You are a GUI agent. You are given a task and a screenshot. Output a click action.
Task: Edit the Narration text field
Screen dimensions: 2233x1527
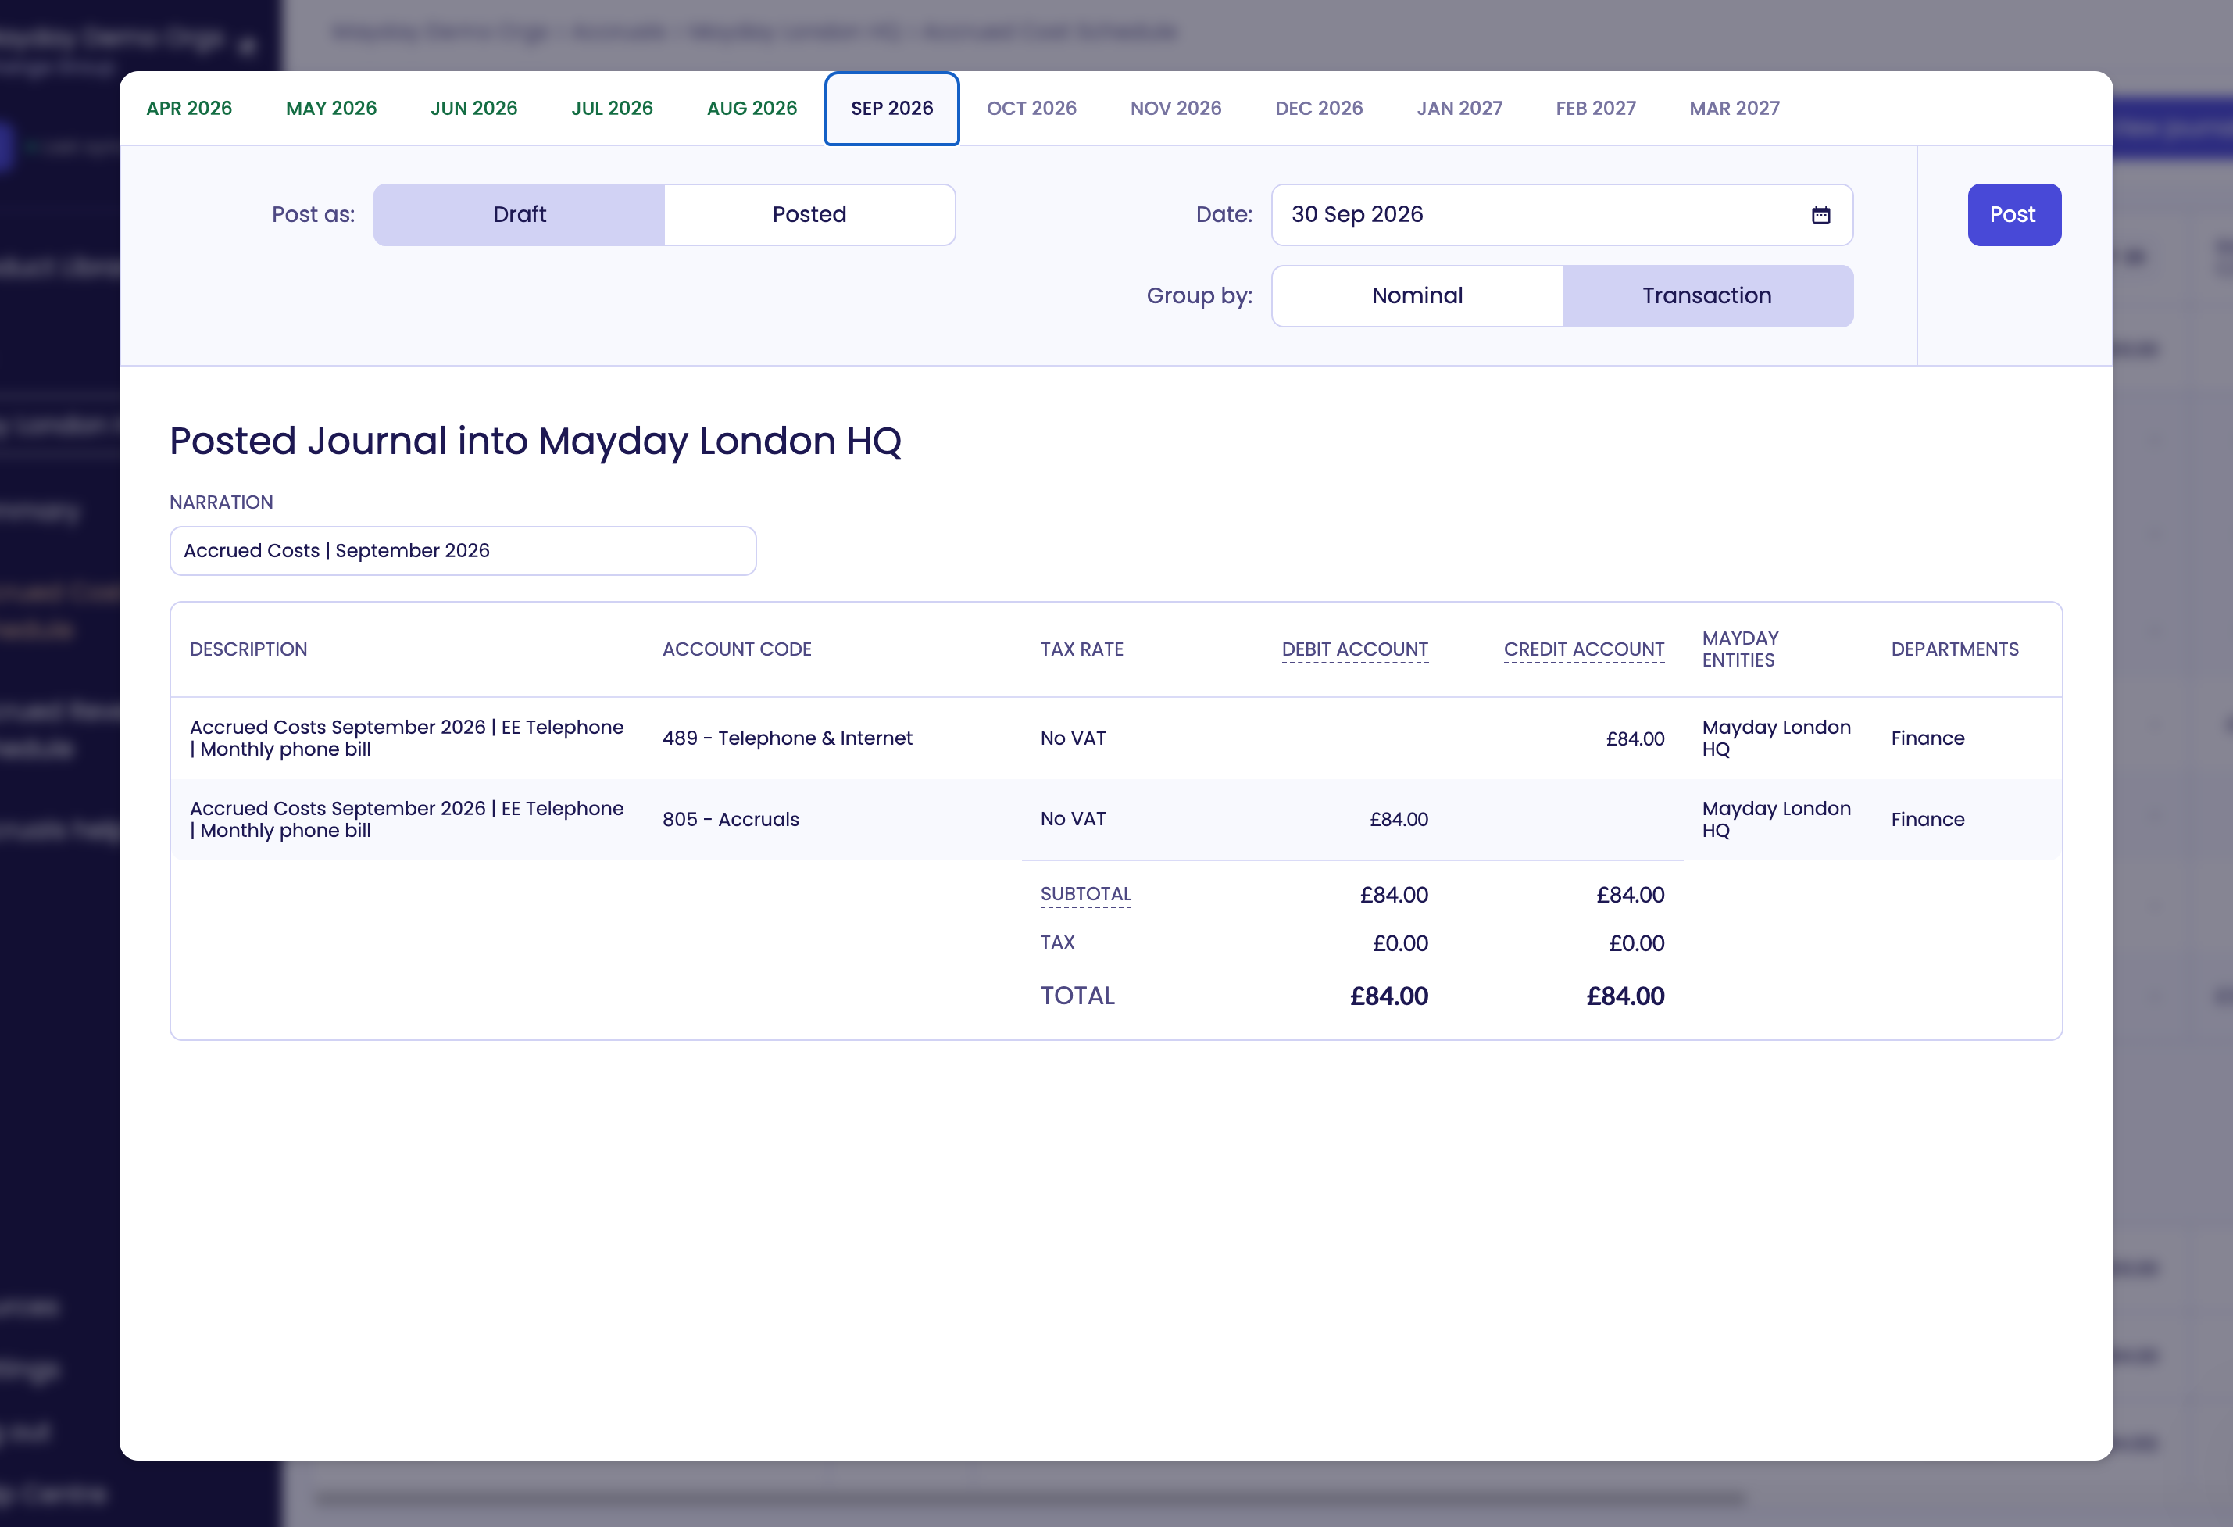pyautogui.click(x=463, y=551)
